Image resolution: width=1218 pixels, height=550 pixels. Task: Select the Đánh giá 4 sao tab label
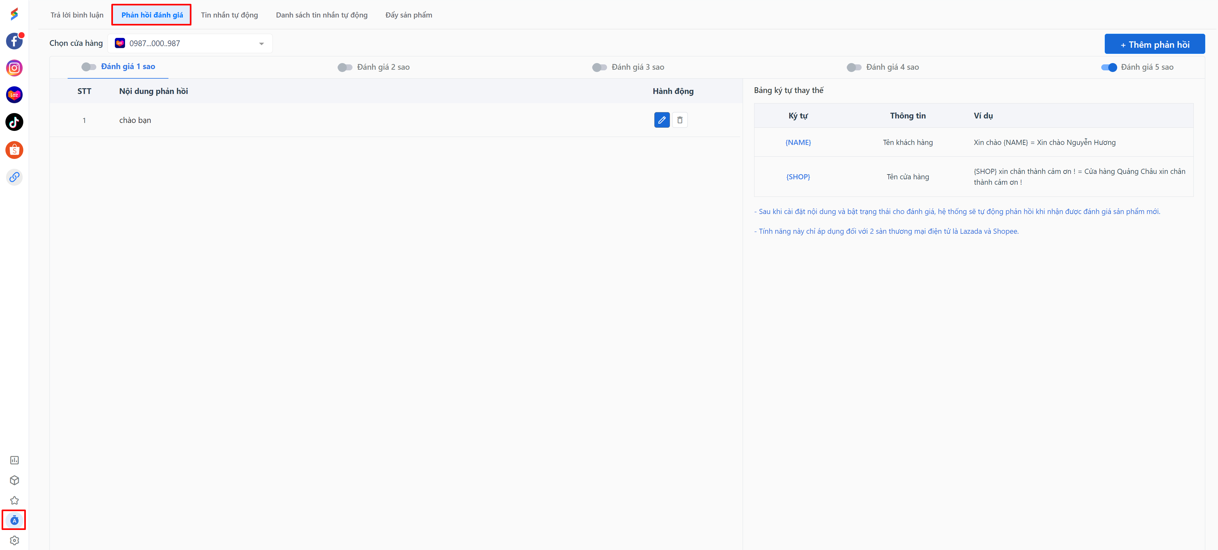[892, 67]
